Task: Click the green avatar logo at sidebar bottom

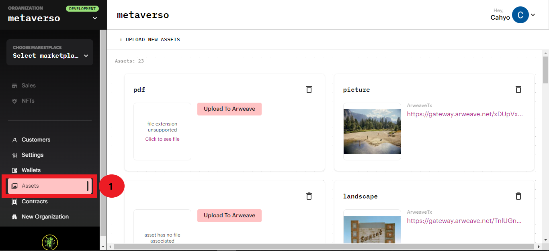Action: pyautogui.click(x=50, y=242)
